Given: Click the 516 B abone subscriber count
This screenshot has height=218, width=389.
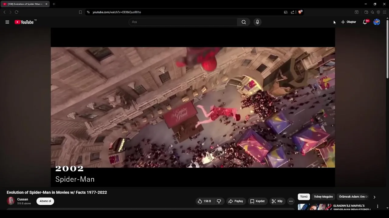Looking at the screenshot, I should (x=24, y=203).
